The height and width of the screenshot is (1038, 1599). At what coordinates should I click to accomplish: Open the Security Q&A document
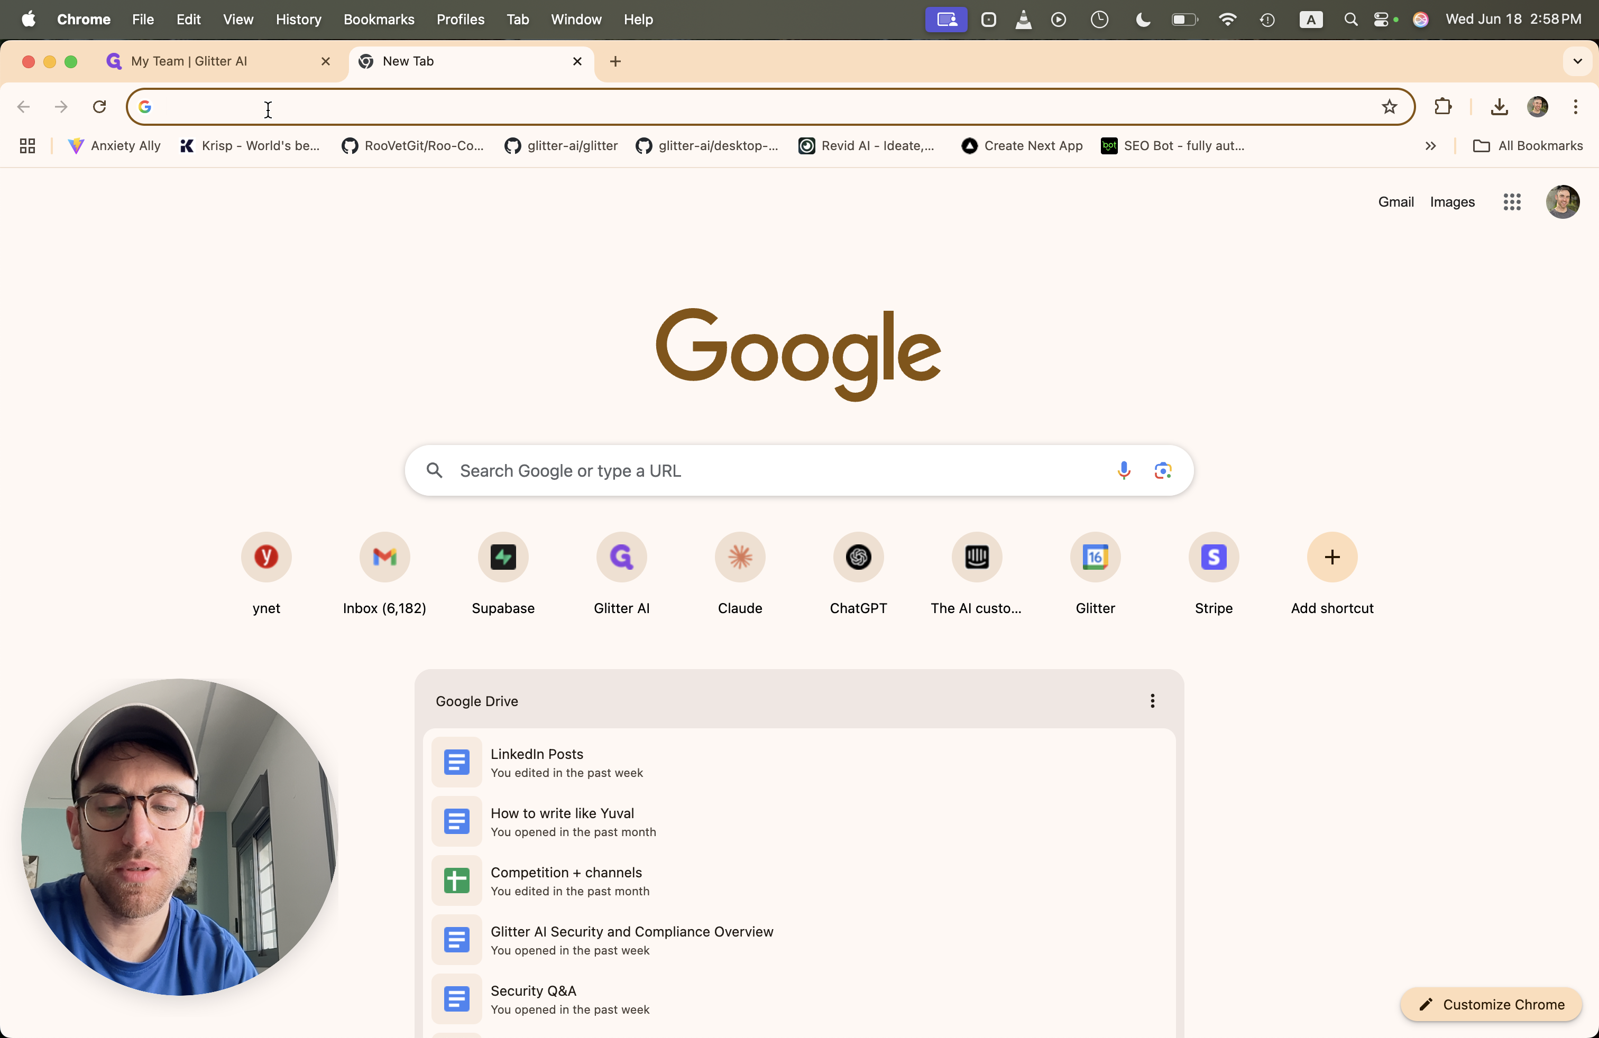tap(799, 998)
